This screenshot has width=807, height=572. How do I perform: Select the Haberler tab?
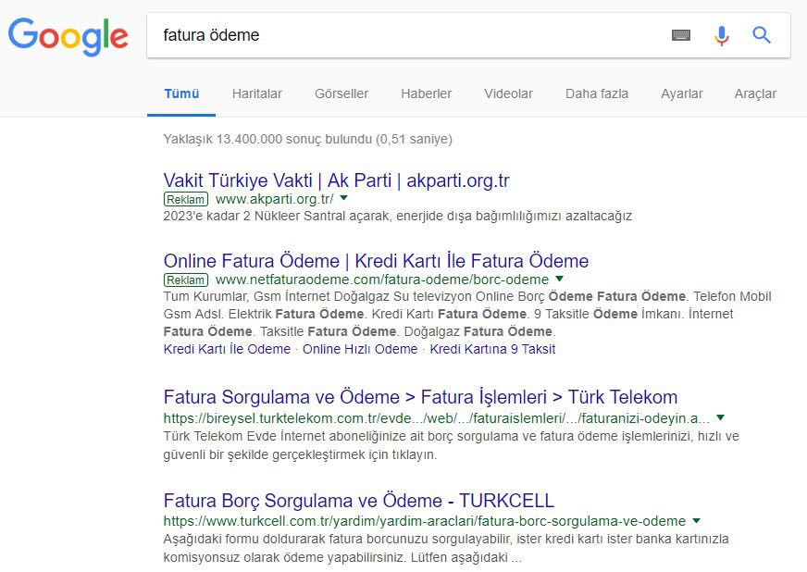point(426,93)
